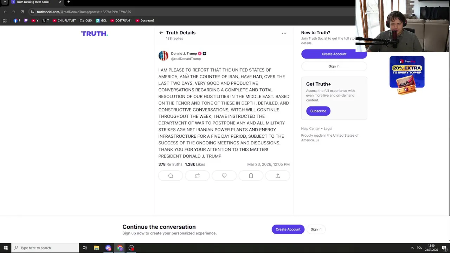
Task: Click "Continue the conversation" text
Action: (x=159, y=227)
